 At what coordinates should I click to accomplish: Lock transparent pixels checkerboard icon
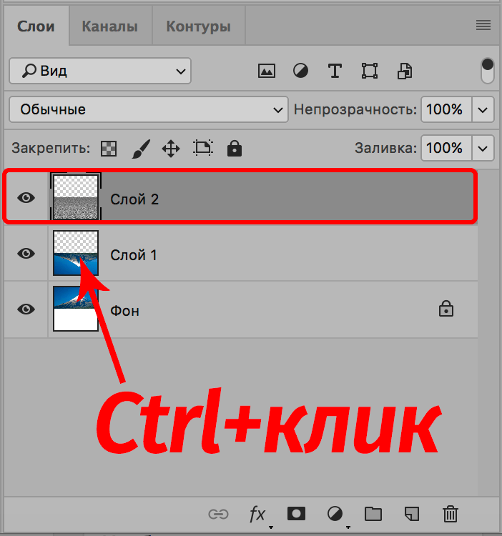109,149
